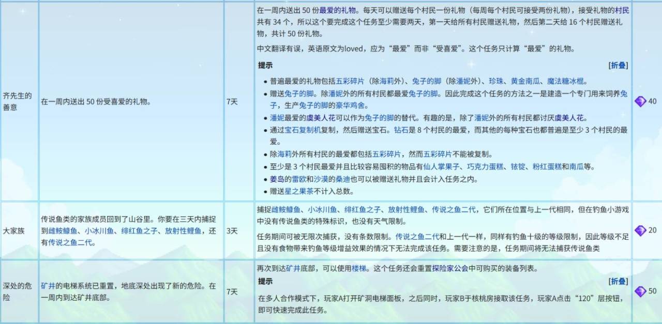The image size is (662, 324).
Task: Select the 大家族 quest name cell
Action: [x=19, y=230]
